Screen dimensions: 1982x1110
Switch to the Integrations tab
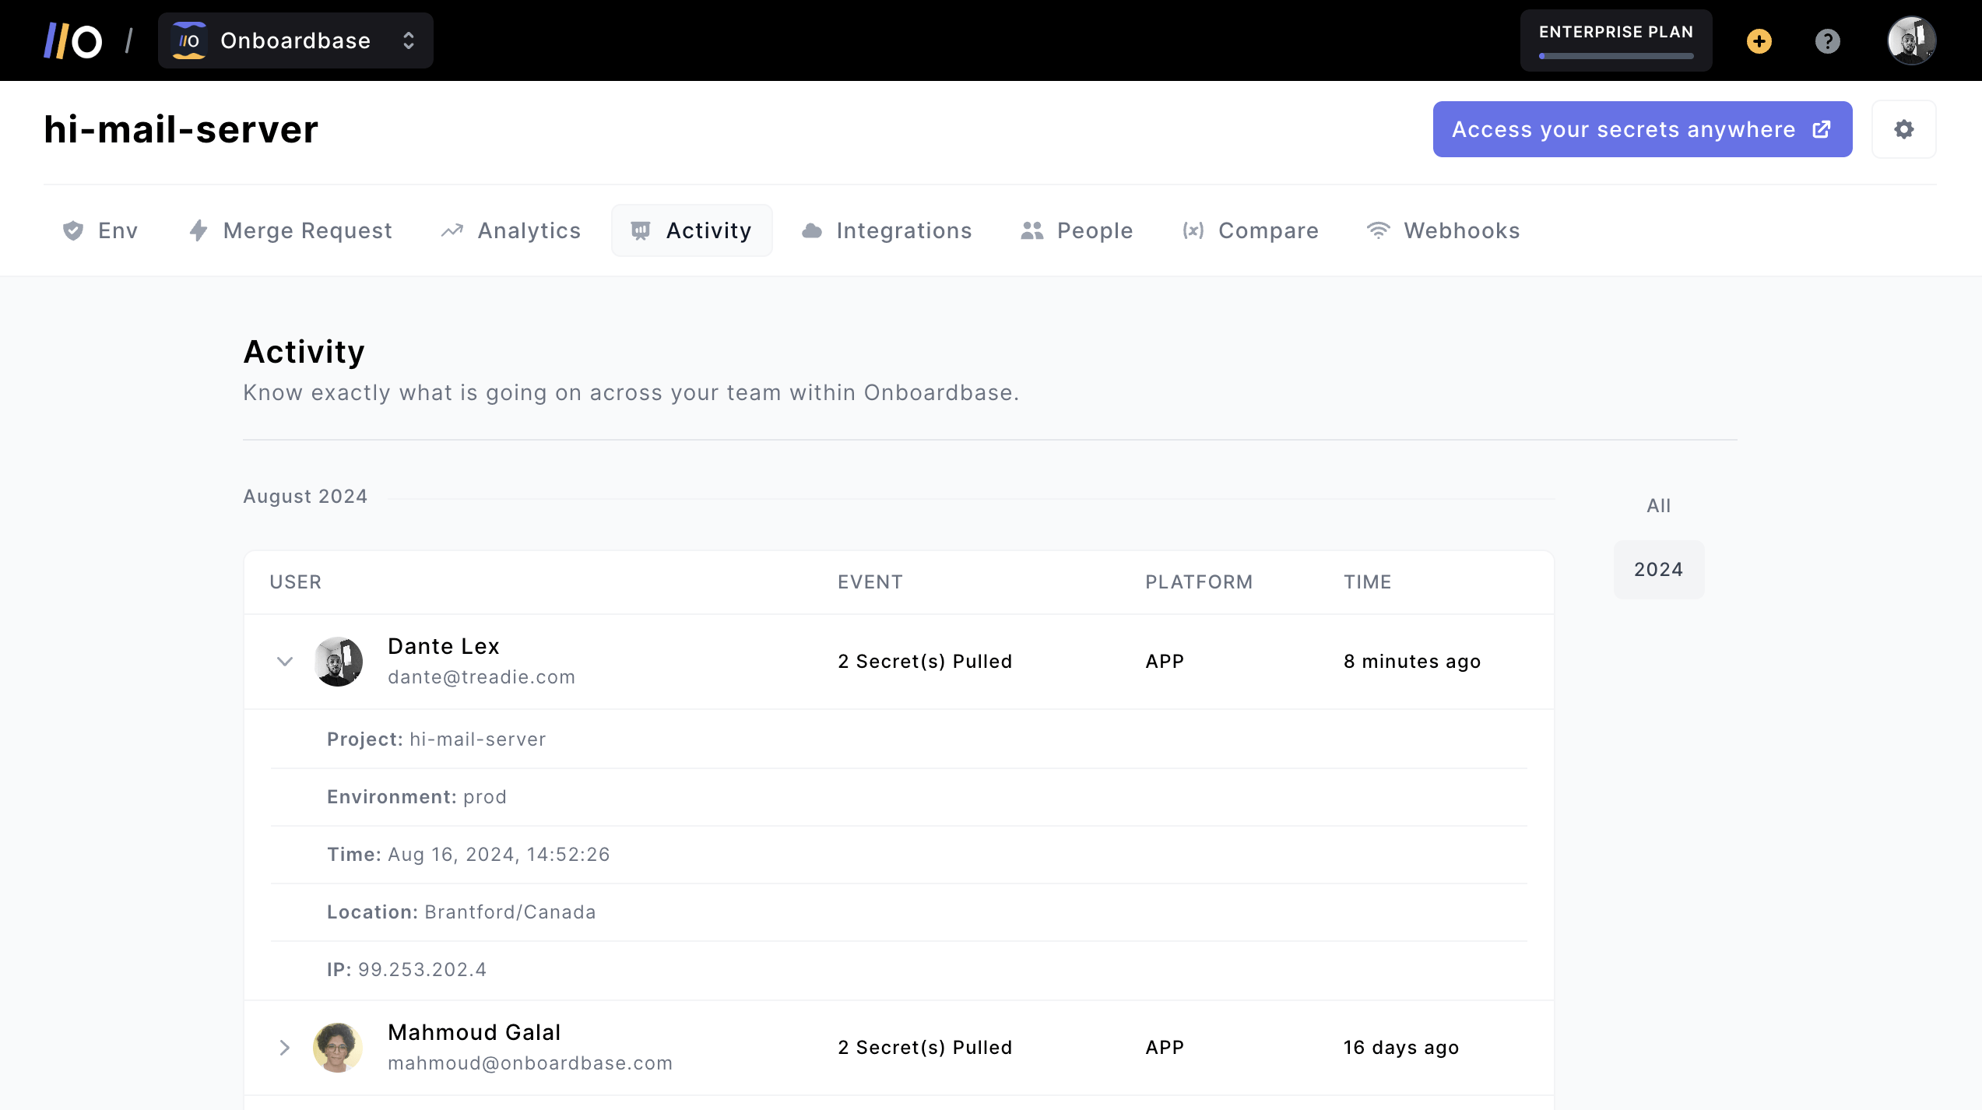point(887,230)
